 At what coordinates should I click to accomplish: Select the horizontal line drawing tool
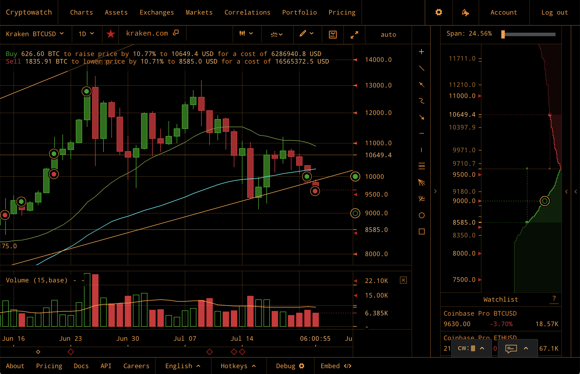pyautogui.click(x=421, y=133)
